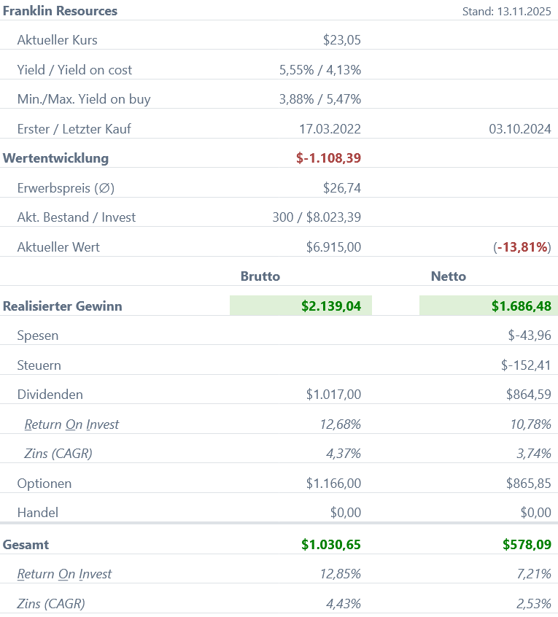Viewport: 558px width, 617px height.
Task: Click the Franklin Resources heading
Action: [60, 11]
